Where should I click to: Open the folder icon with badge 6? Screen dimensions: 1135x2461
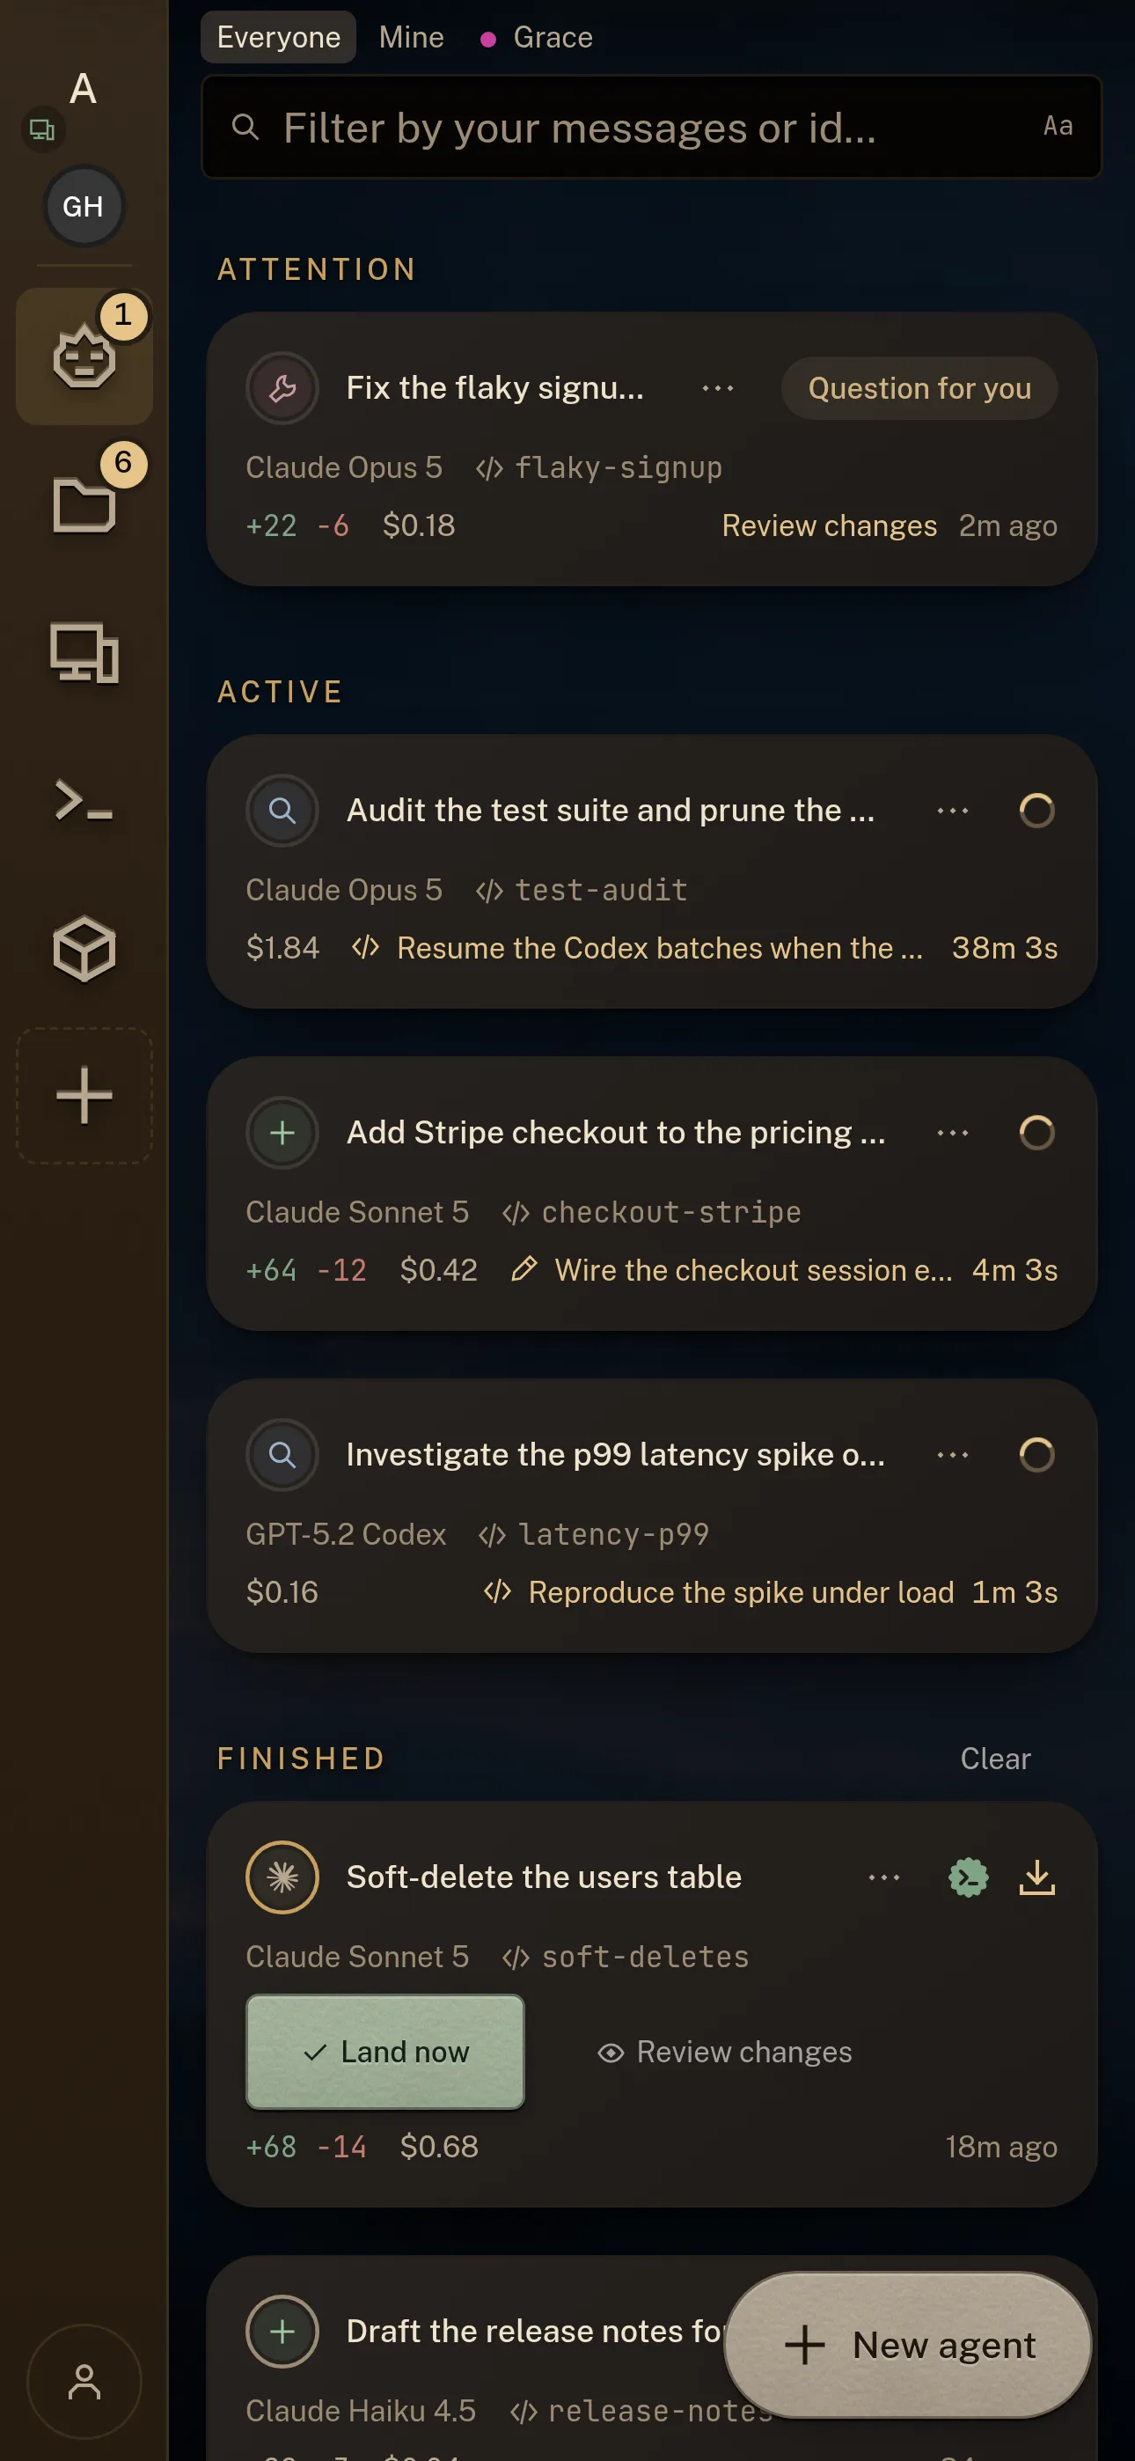click(84, 503)
